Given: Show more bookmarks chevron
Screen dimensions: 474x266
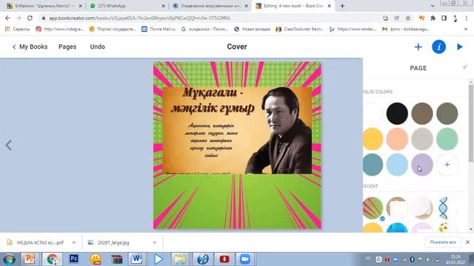Looking at the screenshot, I should (466, 29).
